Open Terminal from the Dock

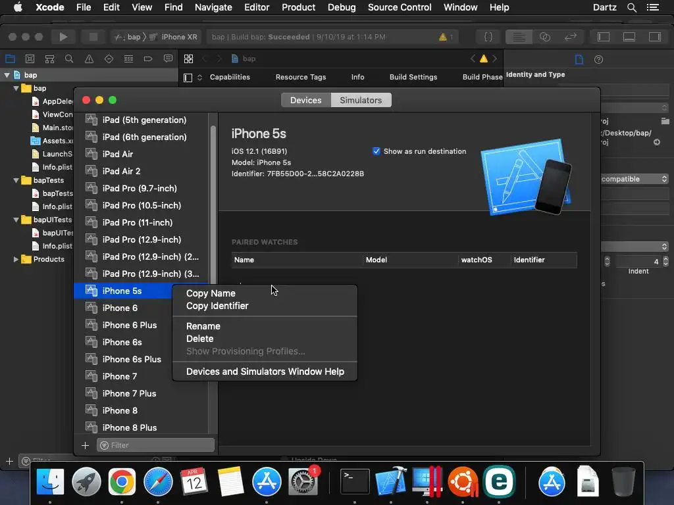[x=355, y=481]
